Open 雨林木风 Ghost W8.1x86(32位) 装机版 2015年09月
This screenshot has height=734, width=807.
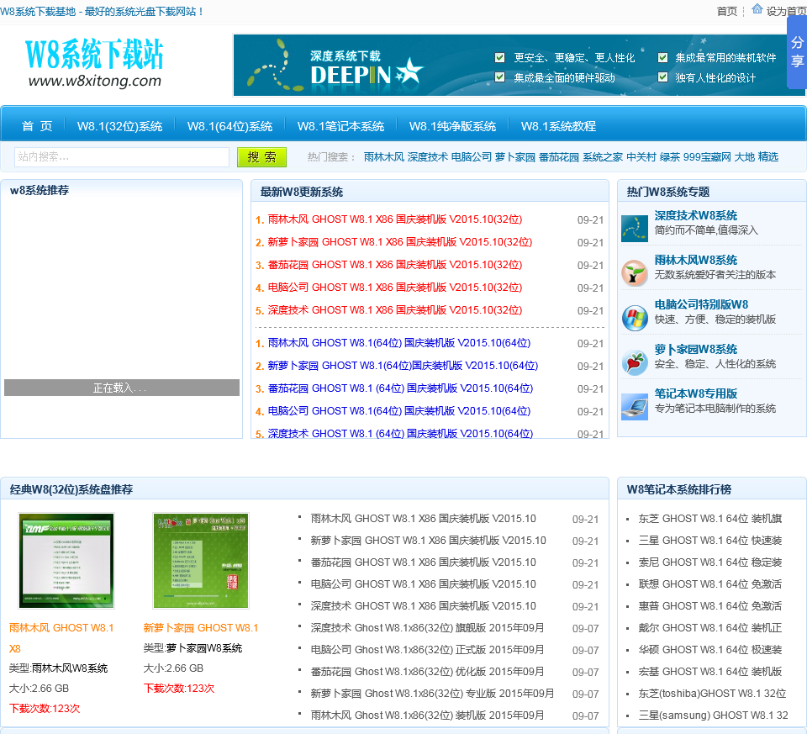[427, 716]
